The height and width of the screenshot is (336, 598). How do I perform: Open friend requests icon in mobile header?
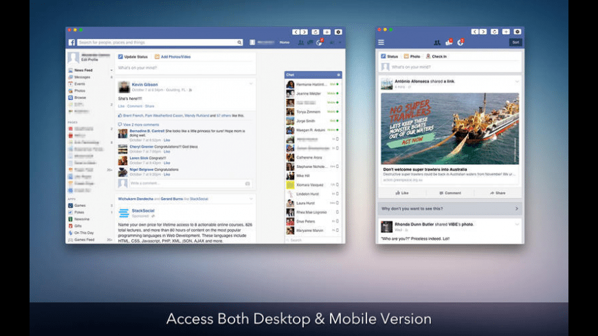tap(436, 43)
